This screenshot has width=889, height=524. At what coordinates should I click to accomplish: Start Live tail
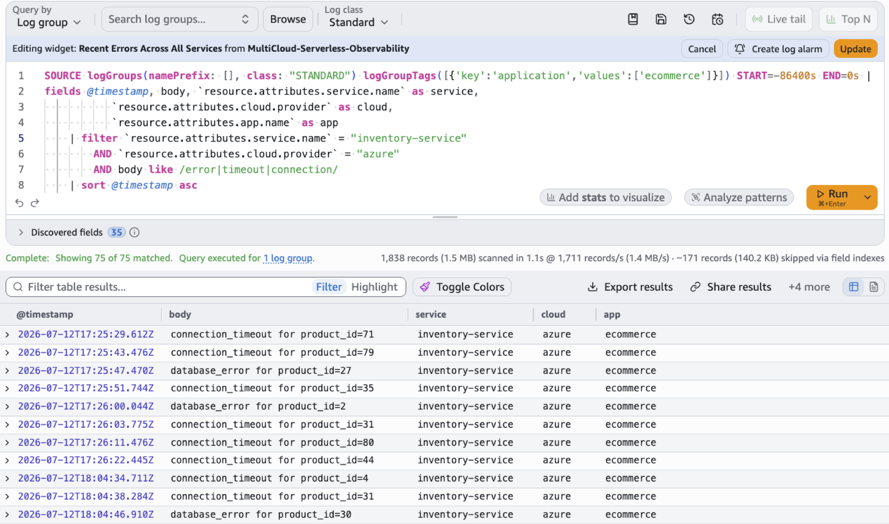click(779, 19)
